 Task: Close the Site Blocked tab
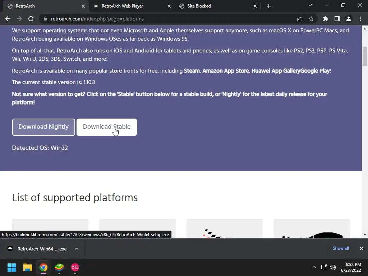(255, 6)
